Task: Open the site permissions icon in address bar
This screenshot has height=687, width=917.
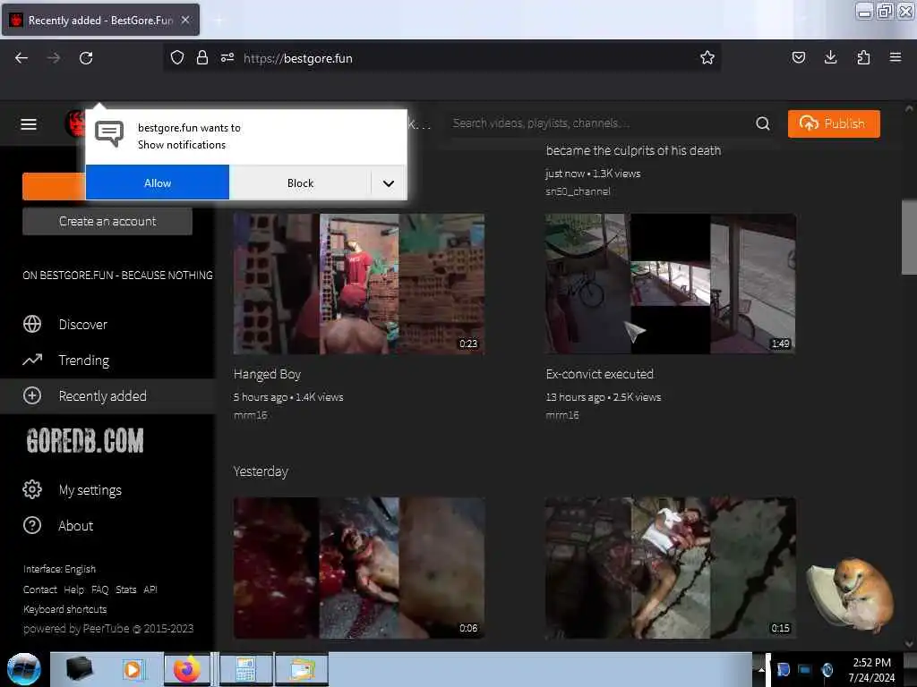Action: click(x=227, y=58)
